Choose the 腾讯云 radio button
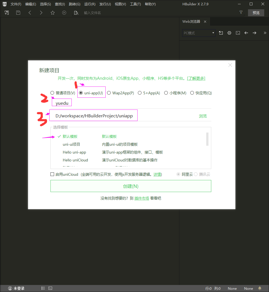 point(196,174)
